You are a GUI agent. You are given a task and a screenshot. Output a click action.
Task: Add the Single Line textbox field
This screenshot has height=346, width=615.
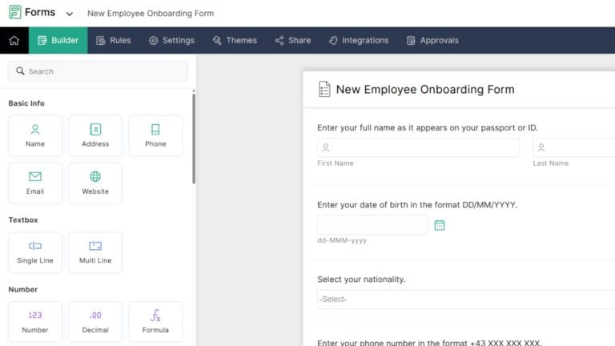[35, 252]
